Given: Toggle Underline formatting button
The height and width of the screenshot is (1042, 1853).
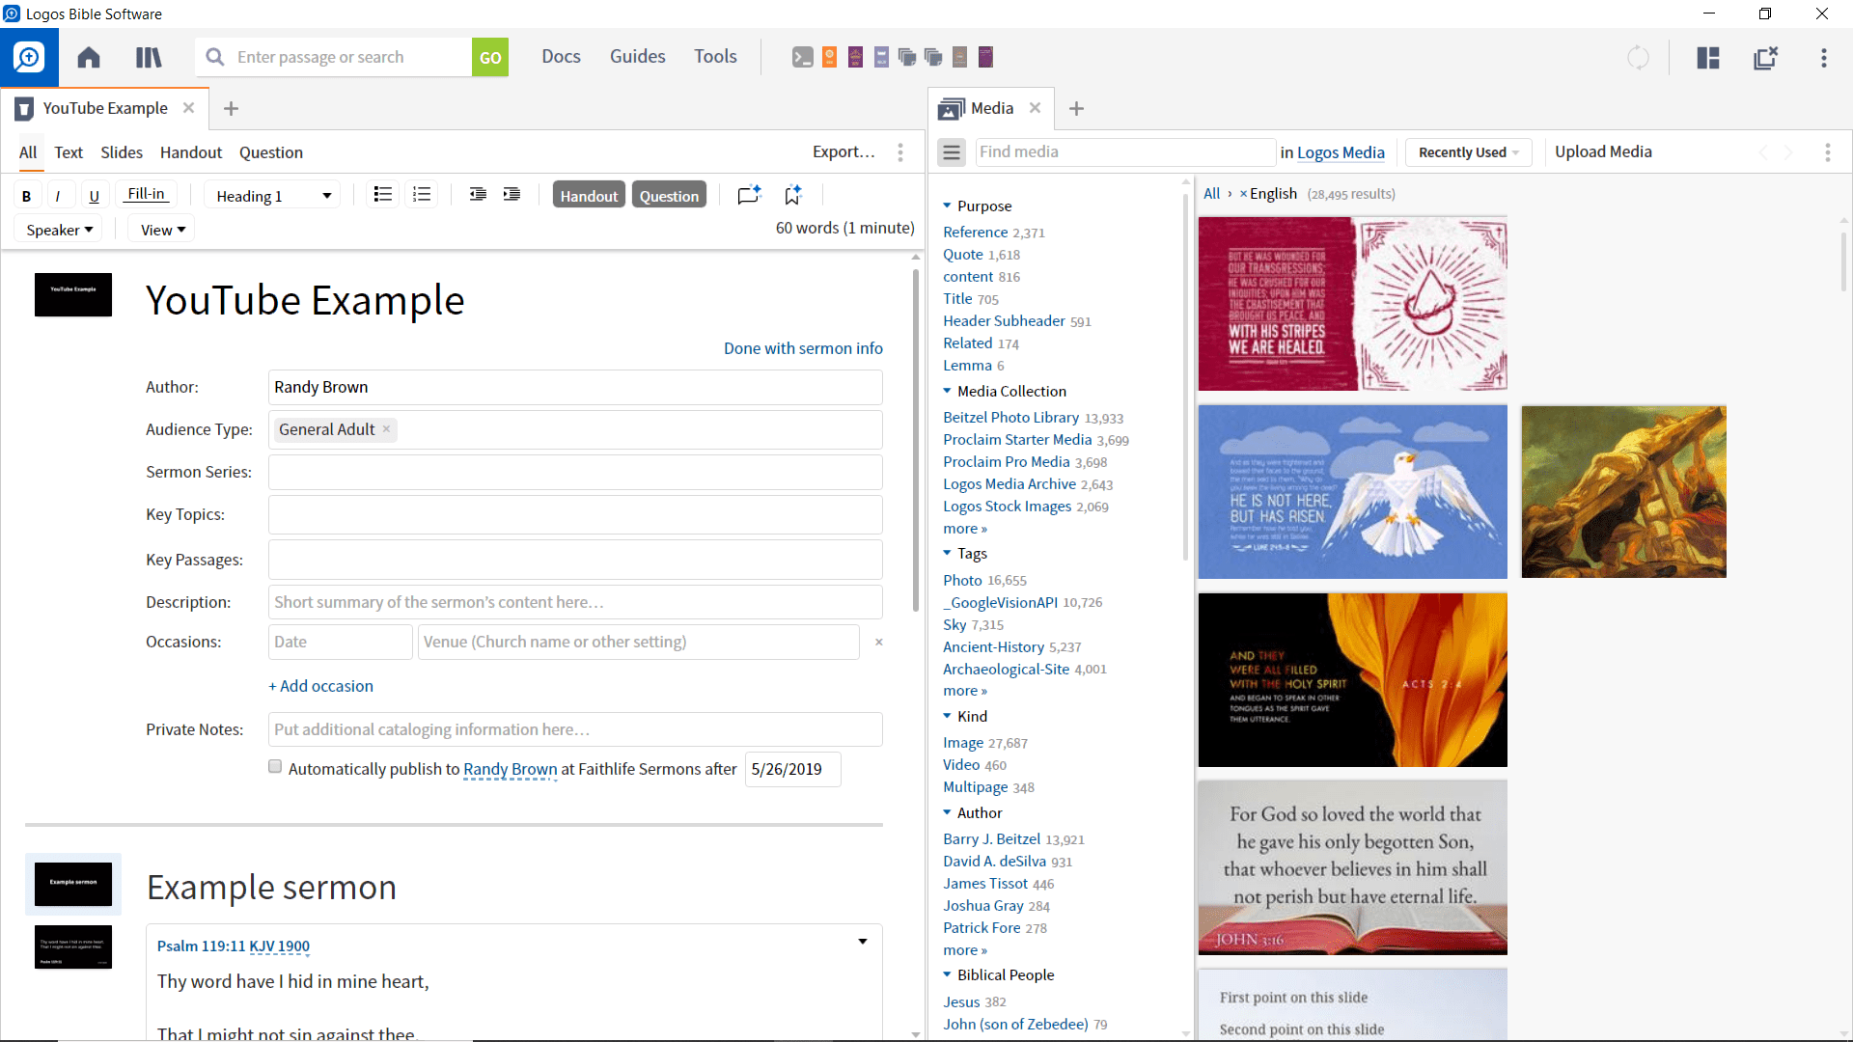Looking at the screenshot, I should click(x=94, y=196).
